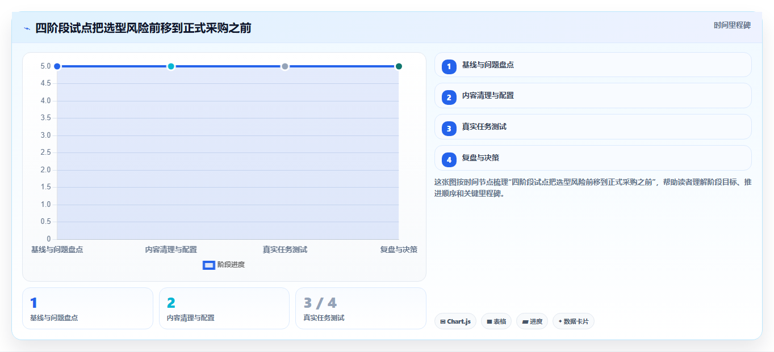Open the stat card with number 2
Viewport: 774px width, 352px height.
pos(224,308)
